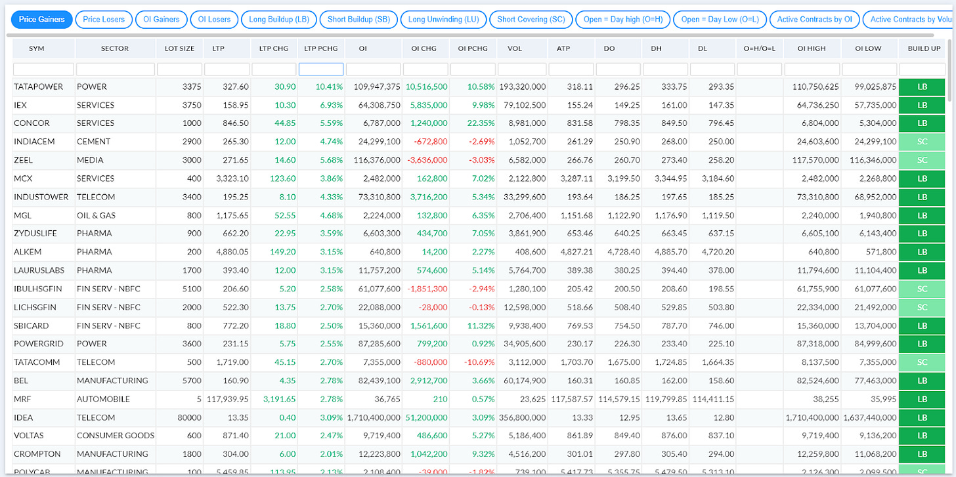Sort by ATP column header
The image size is (956, 477).
click(571, 49)
